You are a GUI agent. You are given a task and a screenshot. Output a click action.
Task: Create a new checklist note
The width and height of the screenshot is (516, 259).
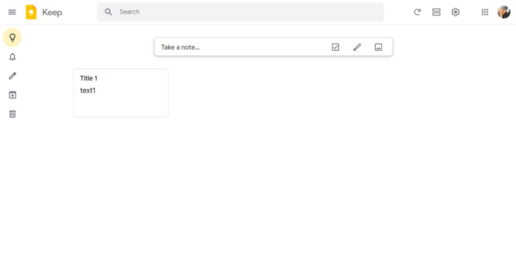tap(335, 47)
